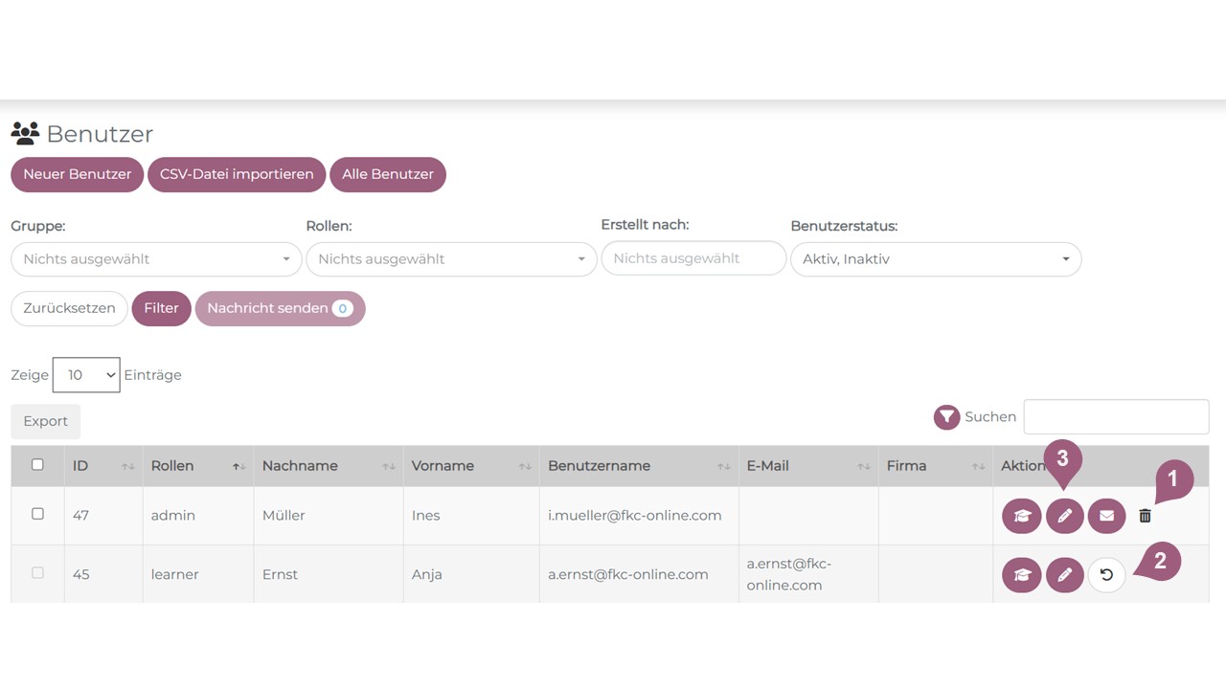
Task: Edit user Müller with pencil icon
Action: pyautogui.click(x=1064, y=516)
